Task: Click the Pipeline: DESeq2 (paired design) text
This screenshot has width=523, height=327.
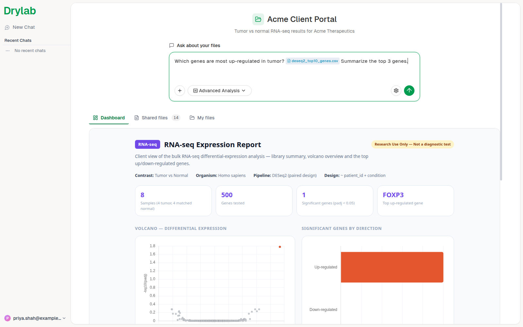Action: click(x=285, y=176)
